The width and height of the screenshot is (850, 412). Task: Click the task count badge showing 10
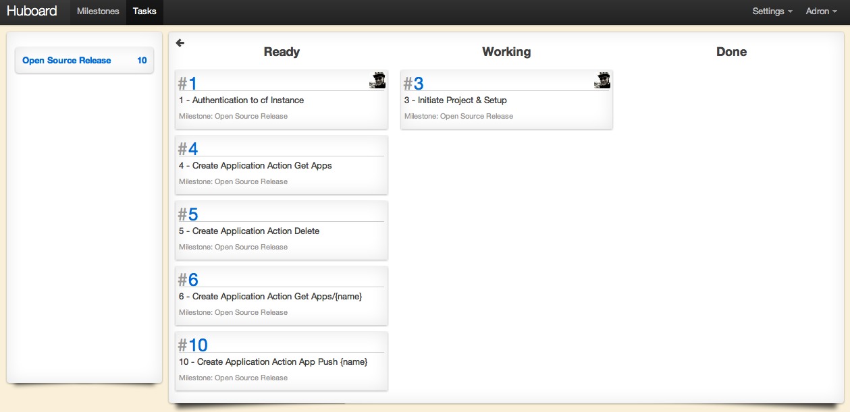pos(142,60)
